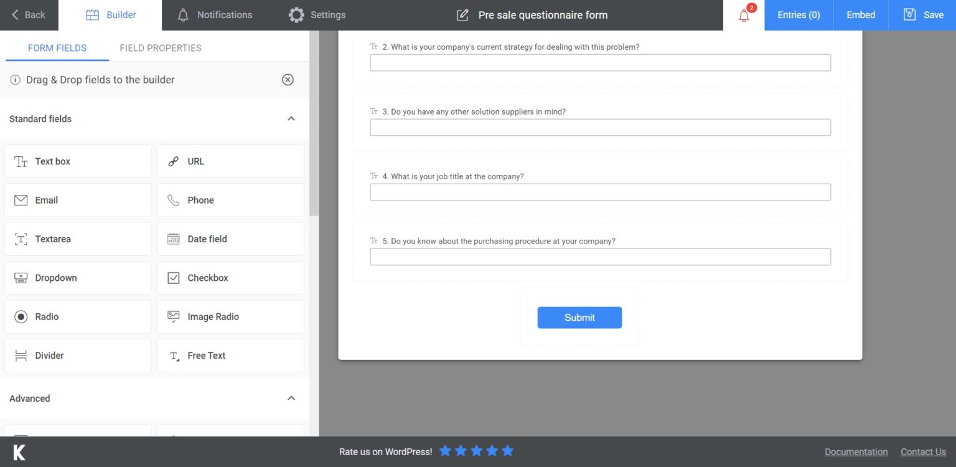The width and height of the screenshot is (956, 467).
Task: Open the Settings tab
Action: pos(317,14)
